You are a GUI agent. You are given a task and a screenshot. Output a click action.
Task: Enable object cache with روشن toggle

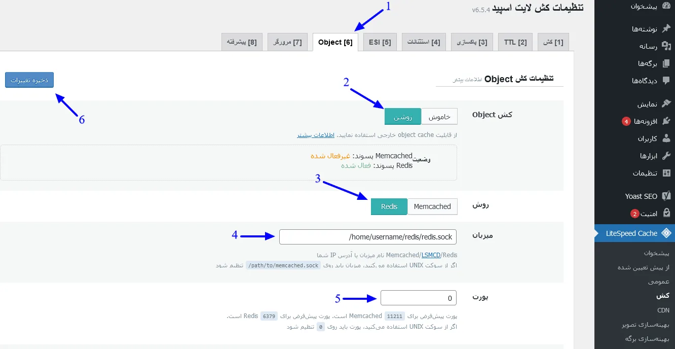point(402,116)
